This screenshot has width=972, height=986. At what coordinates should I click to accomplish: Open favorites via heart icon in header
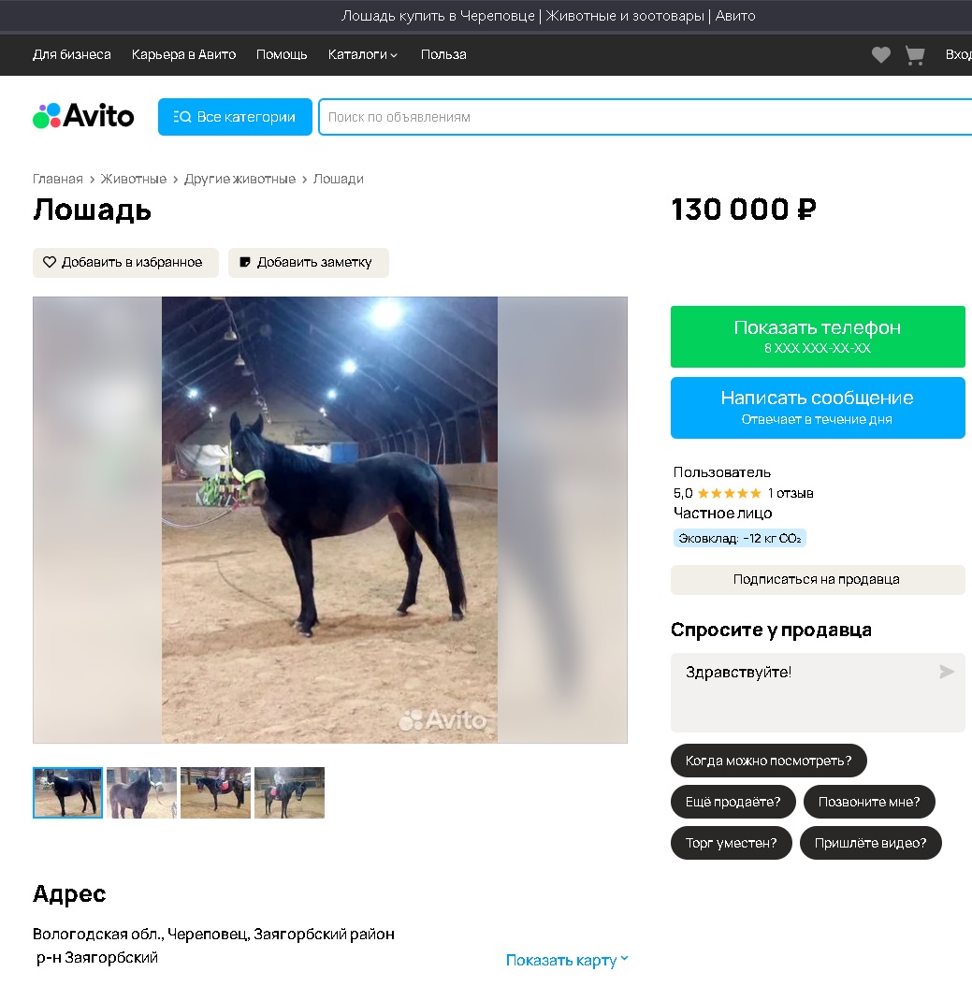tap(881, 54)
